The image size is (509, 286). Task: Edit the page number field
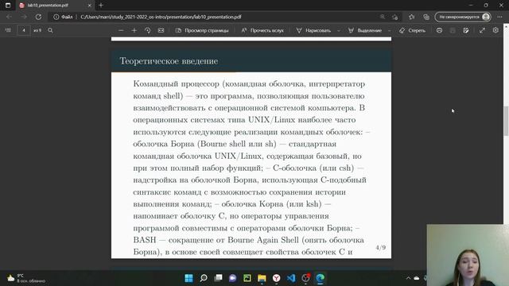24,30
